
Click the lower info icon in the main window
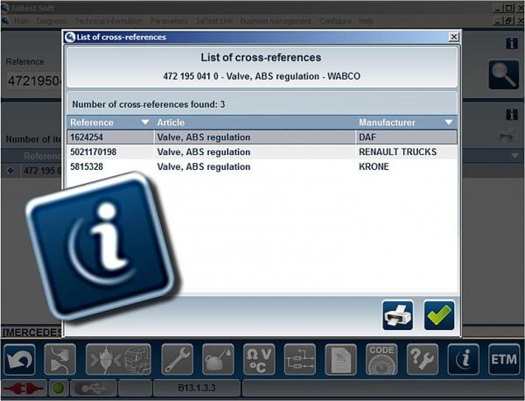coord(512,115)
